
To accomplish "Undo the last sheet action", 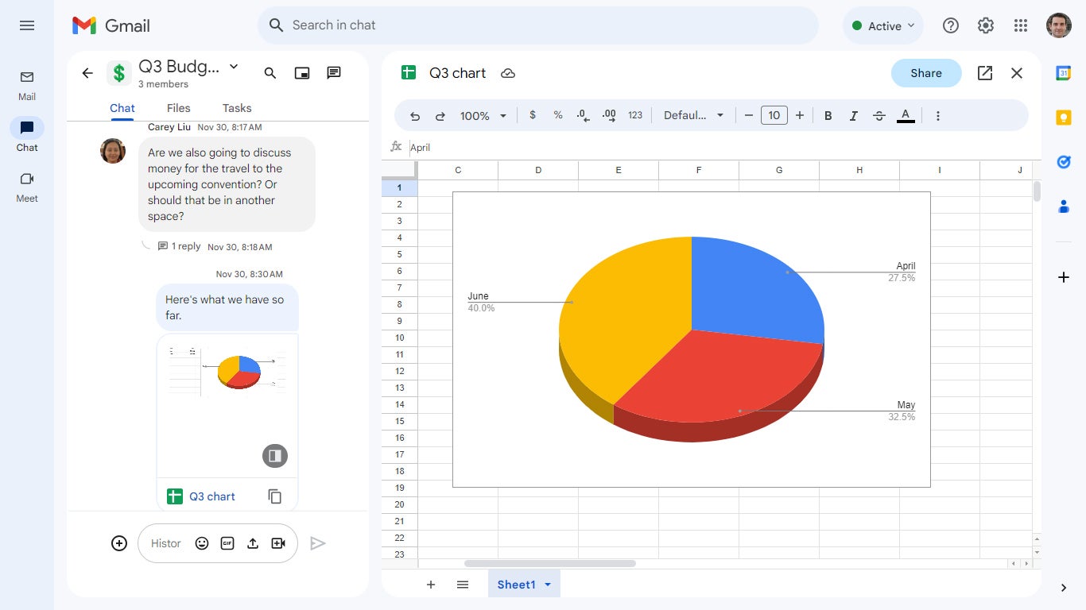I will [x=415, y=116].
